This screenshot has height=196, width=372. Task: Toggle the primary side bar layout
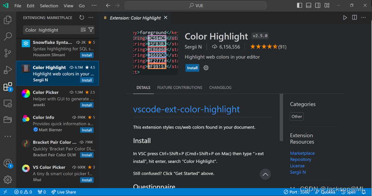tap(300, 6)
